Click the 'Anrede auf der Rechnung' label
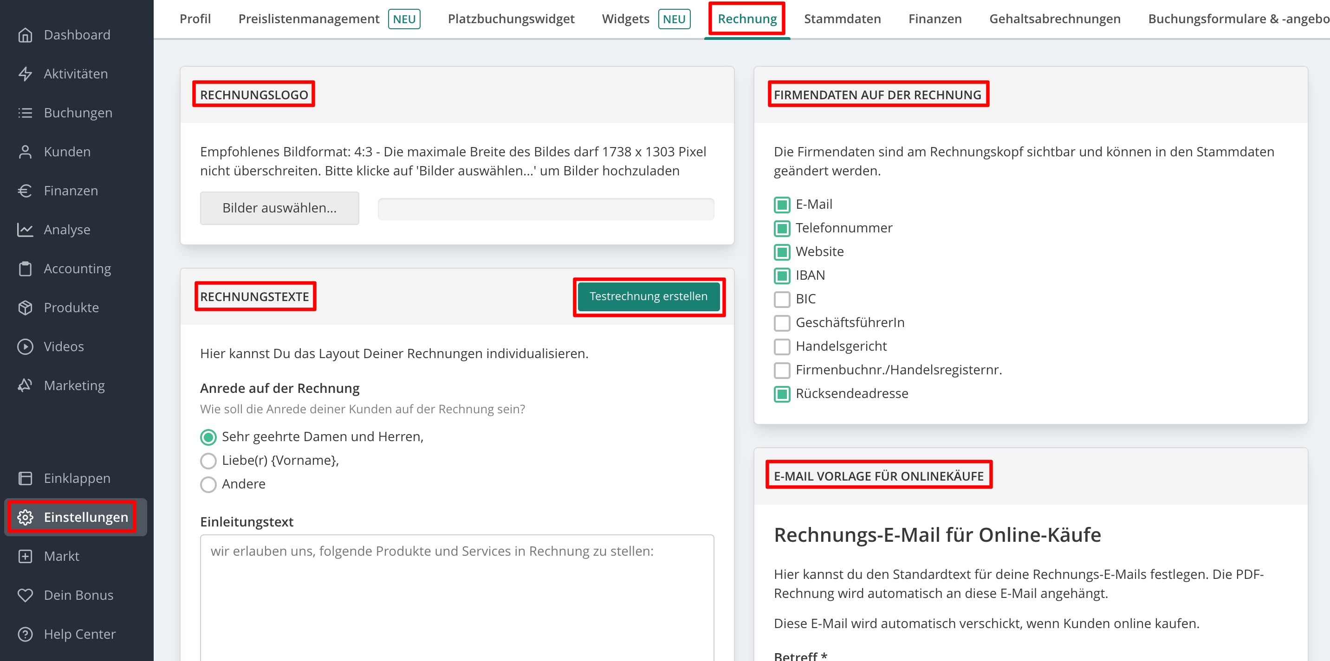The width and height of the screenshot is (1330, 661). click(279, 388)
